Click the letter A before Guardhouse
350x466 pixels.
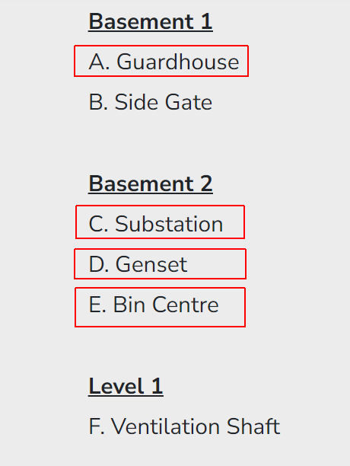(97, 62)
